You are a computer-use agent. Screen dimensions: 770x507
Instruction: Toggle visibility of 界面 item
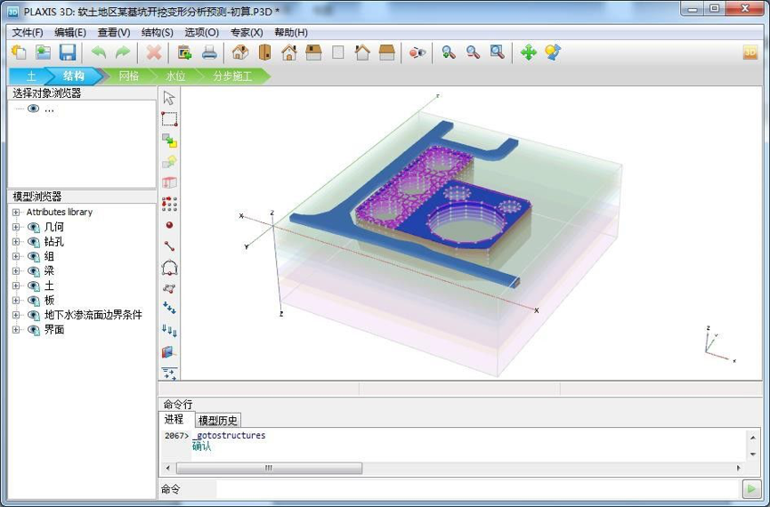pyautogui.click(x=34, y=330)
